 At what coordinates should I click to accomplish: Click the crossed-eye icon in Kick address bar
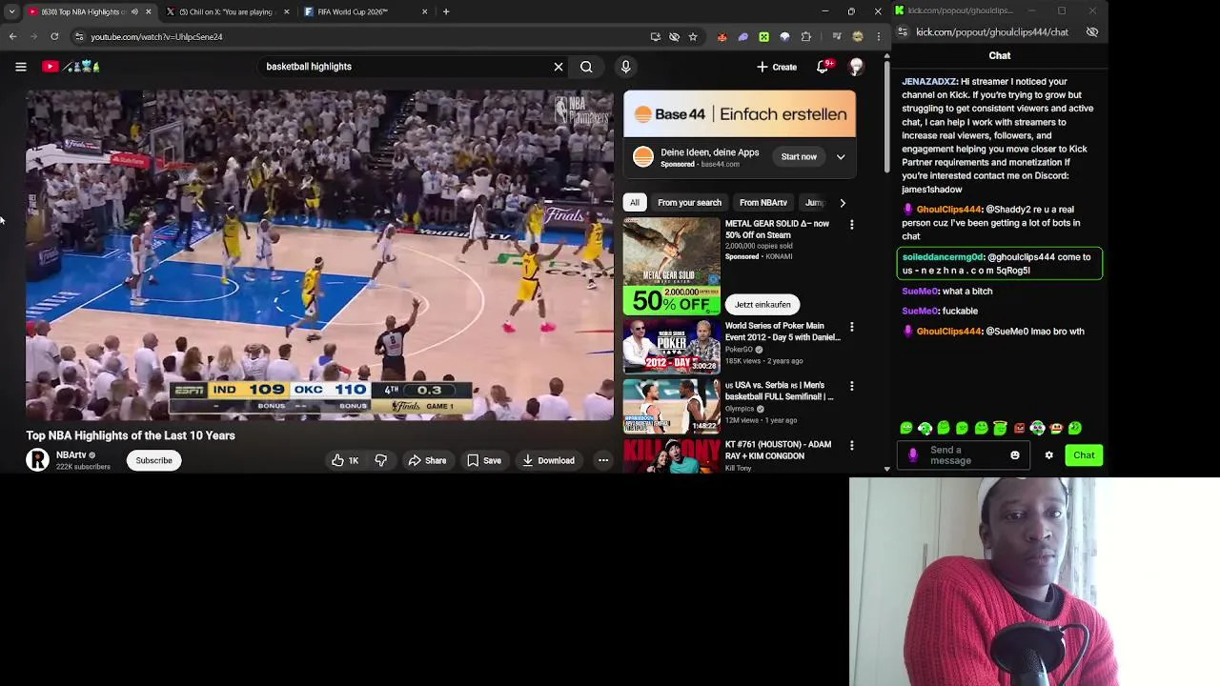tap(1092, 32)
